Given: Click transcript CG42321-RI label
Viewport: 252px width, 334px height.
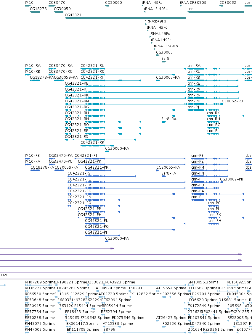Looking at the screenshot, I should pos(92,78).
